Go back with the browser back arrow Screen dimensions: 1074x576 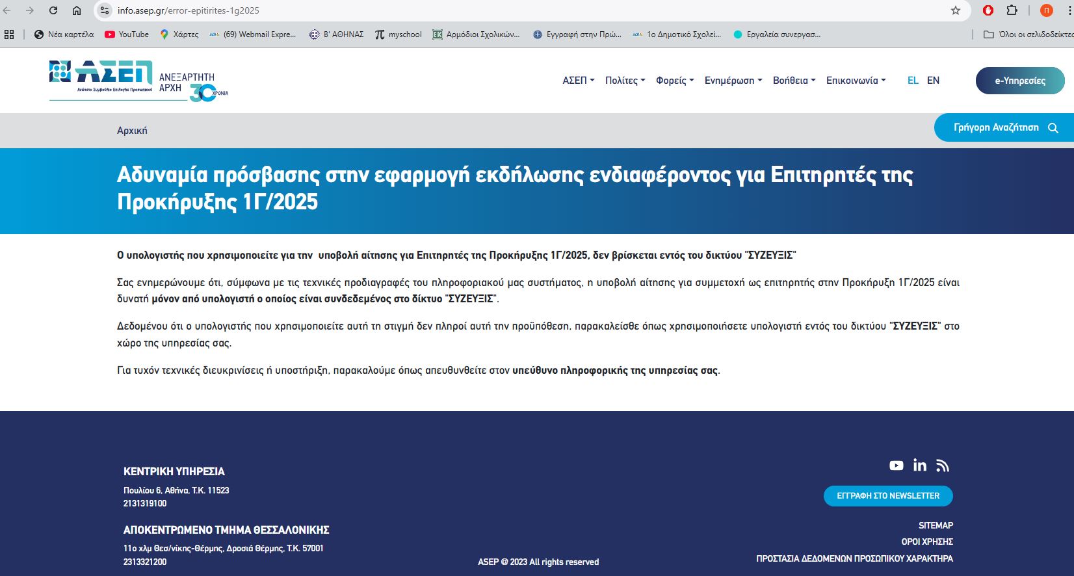pos(8,10)
